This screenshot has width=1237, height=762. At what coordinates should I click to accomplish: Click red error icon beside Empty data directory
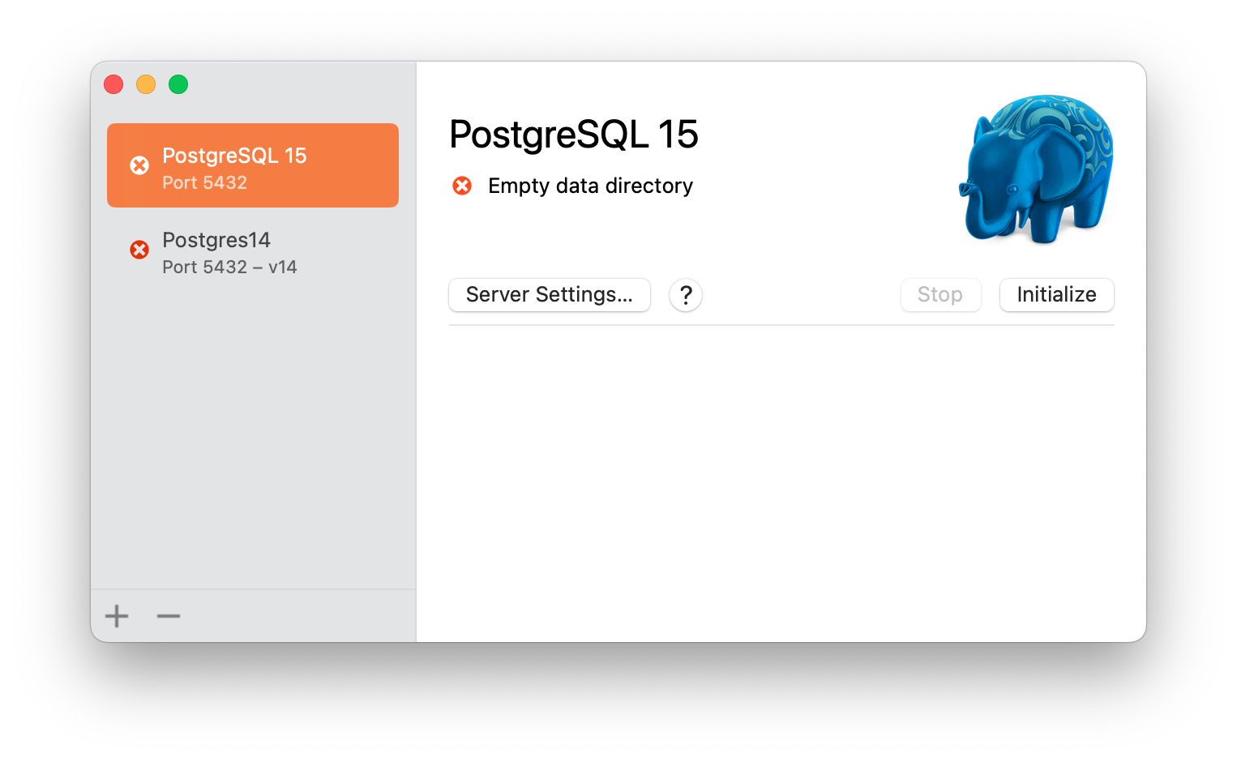462,186
